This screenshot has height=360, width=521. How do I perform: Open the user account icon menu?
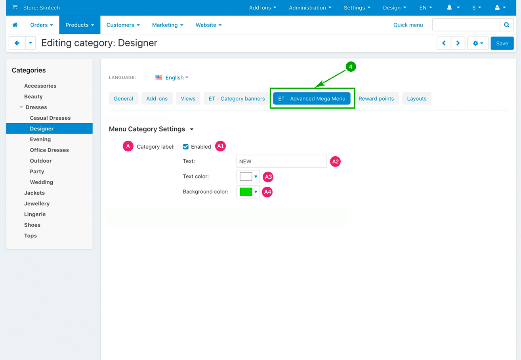500,8
